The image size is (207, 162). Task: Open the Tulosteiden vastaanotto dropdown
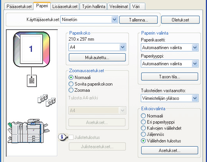[170, 98]
